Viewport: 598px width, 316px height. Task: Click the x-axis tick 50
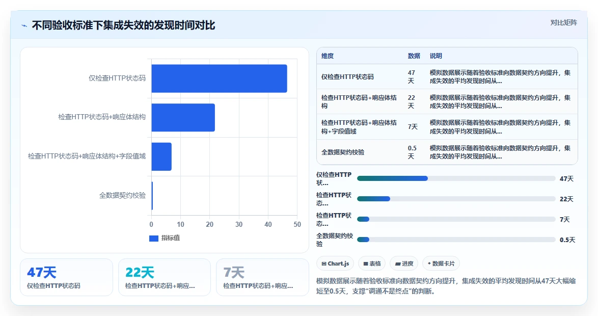pos(297,224)
